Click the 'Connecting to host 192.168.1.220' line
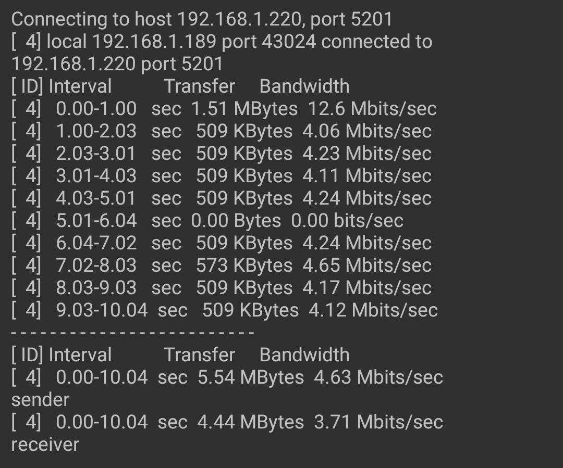Screen dimensions: 563x468 pos(202,19)
